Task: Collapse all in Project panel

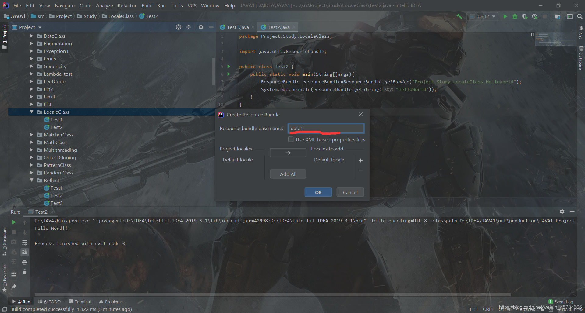Action: tap(189, 27)
